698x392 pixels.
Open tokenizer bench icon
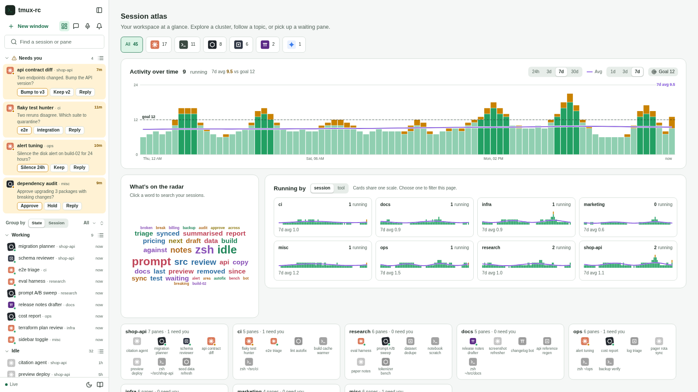click(x=386, y=362)
